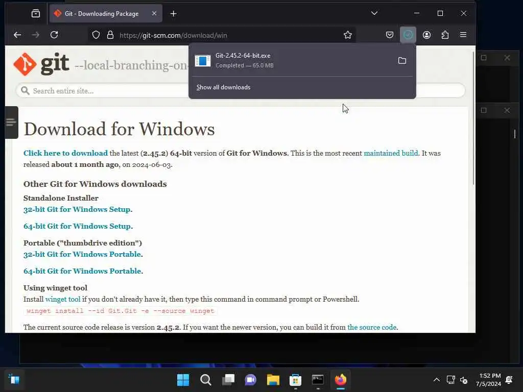
Task: Show downloaded file in its folder
Action: point(402,60)
